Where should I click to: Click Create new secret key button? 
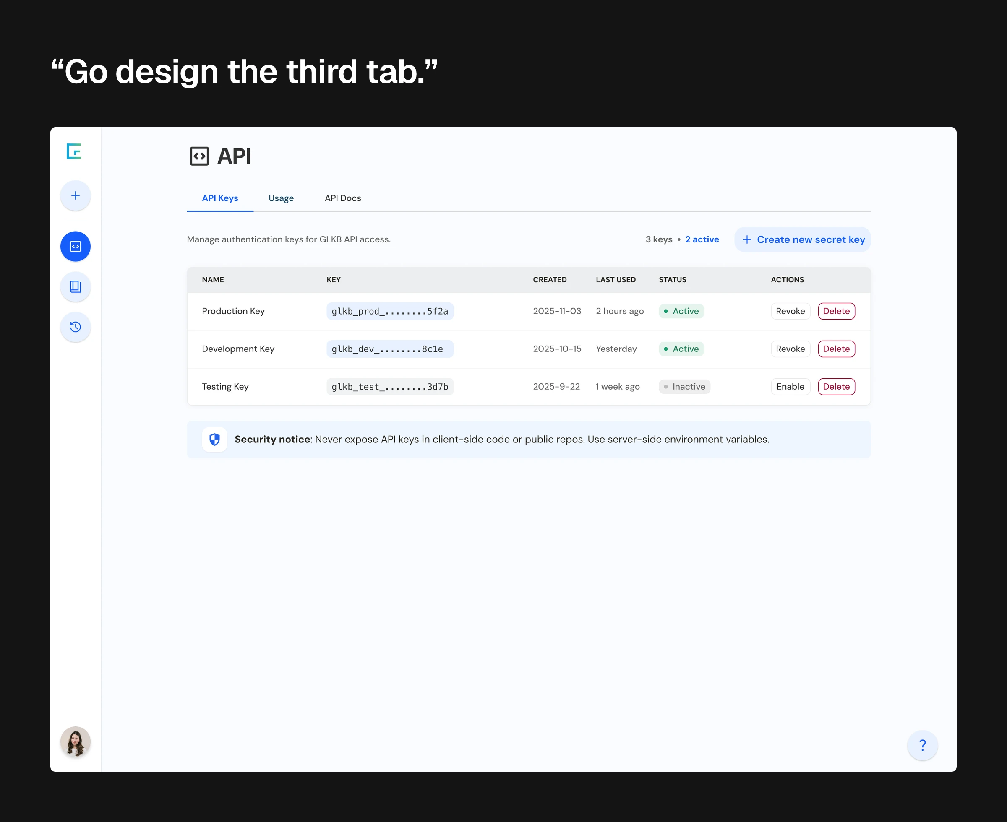803,239
